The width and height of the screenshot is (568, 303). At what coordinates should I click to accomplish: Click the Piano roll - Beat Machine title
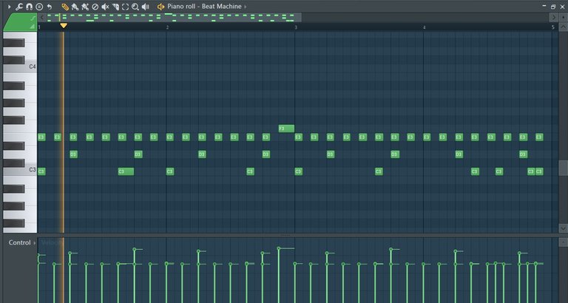(x=204, y=7)
